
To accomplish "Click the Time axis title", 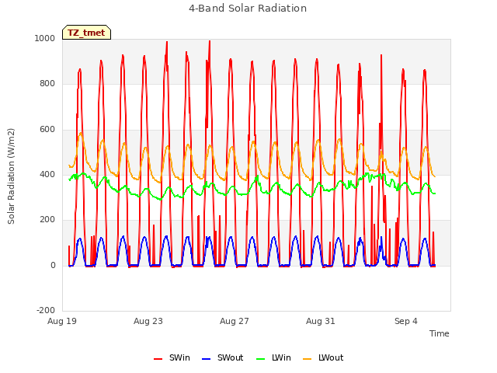I will [440, 333].
